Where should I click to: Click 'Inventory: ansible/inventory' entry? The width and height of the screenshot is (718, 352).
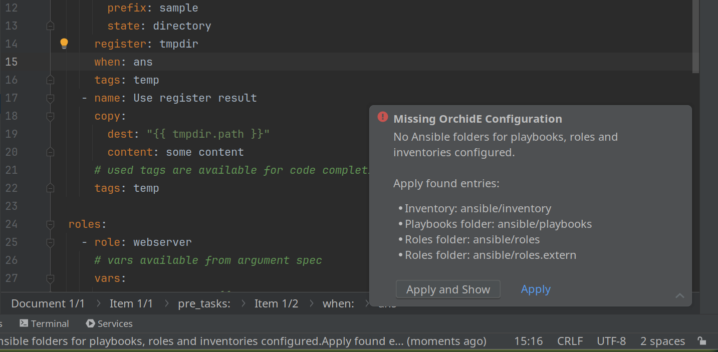pyautogui.click(x=477, y=208)
